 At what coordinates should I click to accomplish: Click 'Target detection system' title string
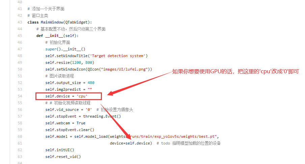click(117, 56)
